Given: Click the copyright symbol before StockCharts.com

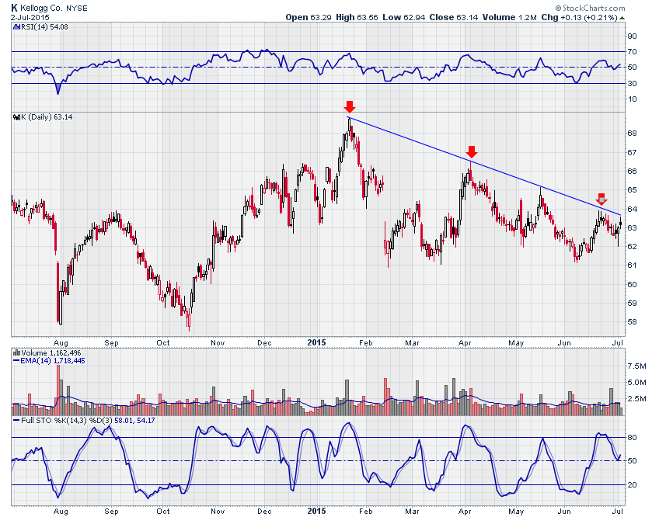Looking at the screenshot, I should (x=558, y=8).
